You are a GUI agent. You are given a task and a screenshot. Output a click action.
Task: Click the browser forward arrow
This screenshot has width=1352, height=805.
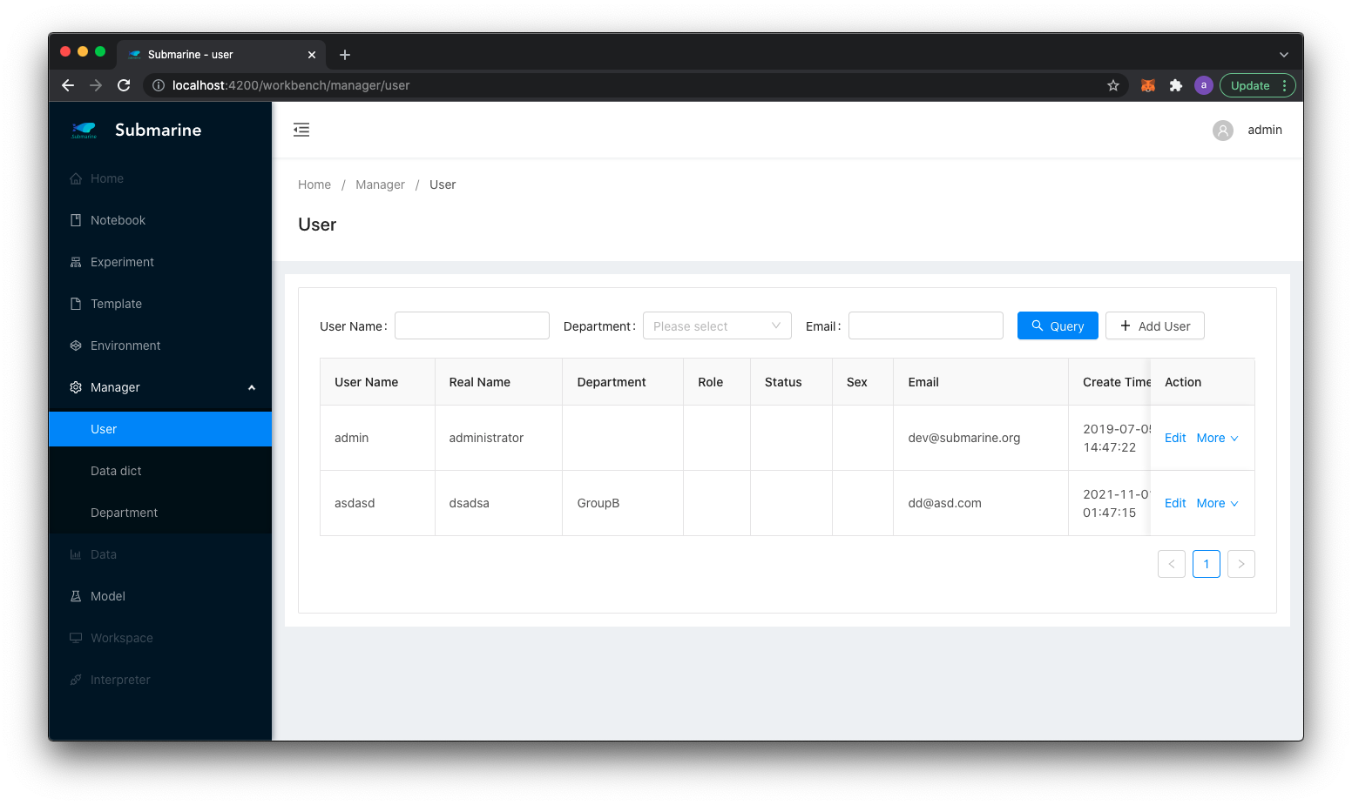tap(96, 85)
